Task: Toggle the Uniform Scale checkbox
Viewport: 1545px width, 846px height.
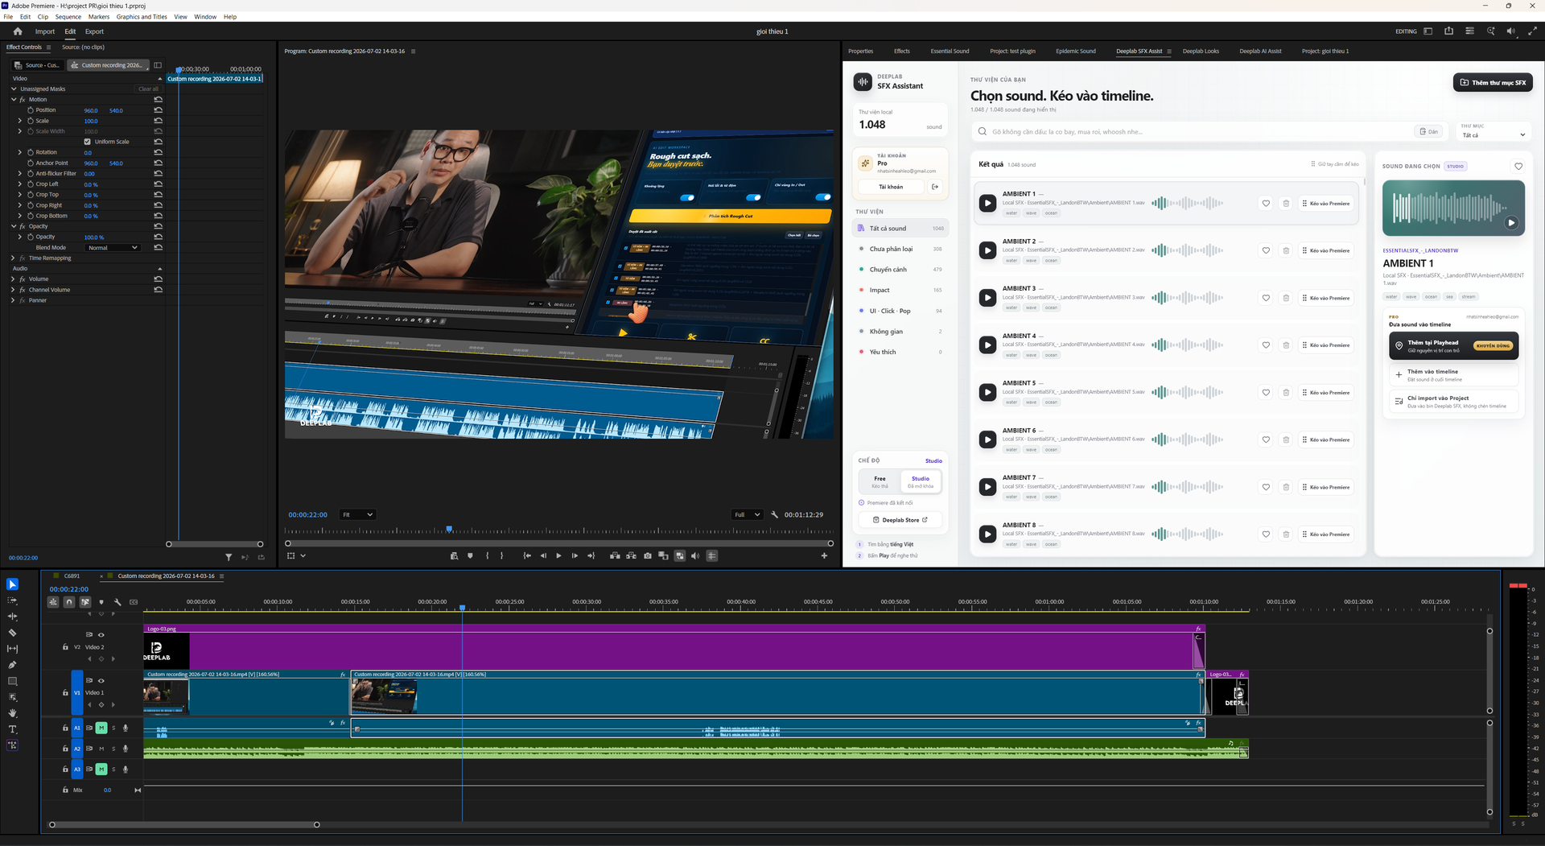Action: (87, 142)
